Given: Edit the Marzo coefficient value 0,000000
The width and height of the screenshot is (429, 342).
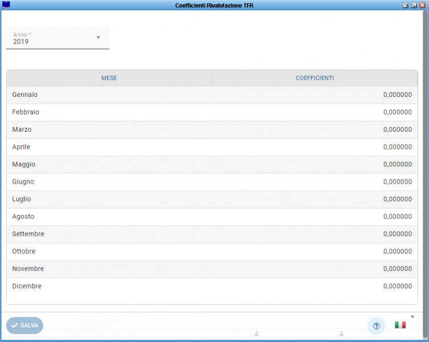Looking at the screenshot, I should pos(398,129).
